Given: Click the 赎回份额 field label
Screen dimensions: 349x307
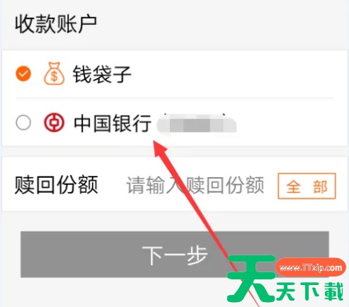Looking at the screenshot, I should pos(56,185).
